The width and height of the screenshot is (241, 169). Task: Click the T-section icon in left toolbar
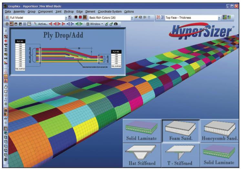point(6,45)
